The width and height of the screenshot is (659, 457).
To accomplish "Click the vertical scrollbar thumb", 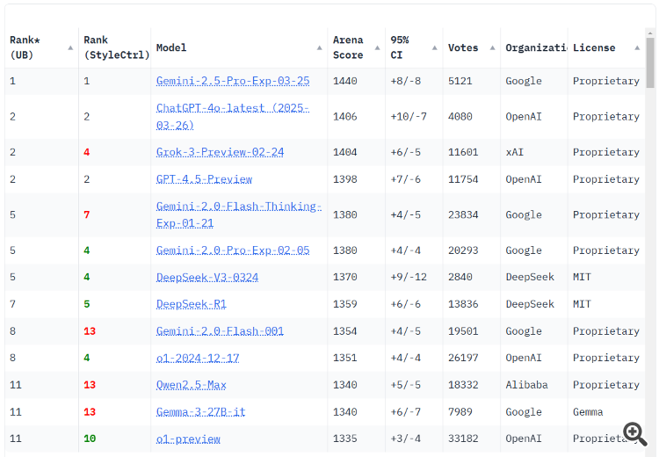I will 650,62.
